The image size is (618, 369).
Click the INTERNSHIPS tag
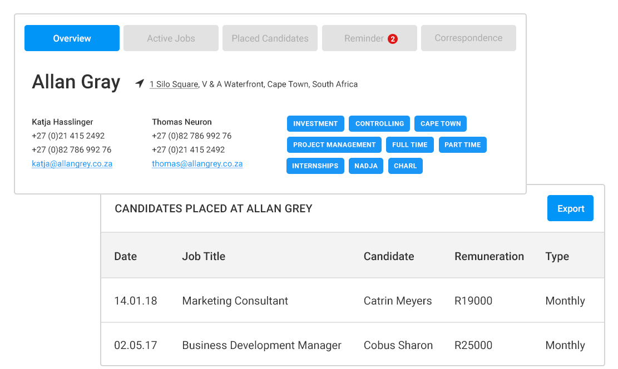point(315,166)
